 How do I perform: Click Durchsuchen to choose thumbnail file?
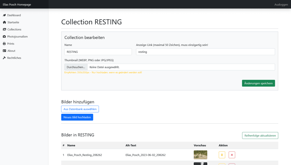click(x=76, y=67)
